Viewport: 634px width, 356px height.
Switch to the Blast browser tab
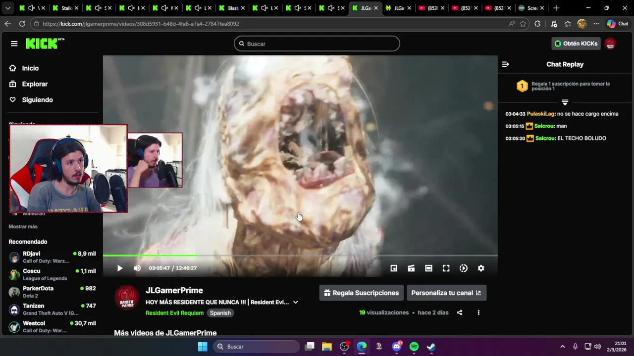232,8
